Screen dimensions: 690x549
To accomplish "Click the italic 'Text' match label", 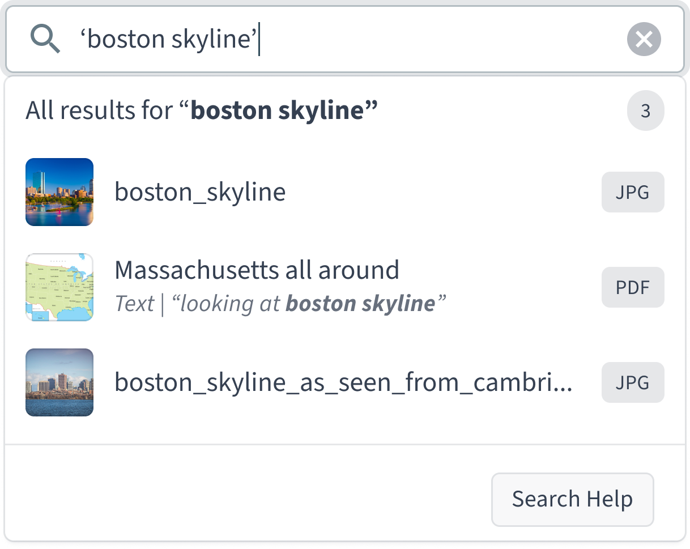I will [134, 304].
